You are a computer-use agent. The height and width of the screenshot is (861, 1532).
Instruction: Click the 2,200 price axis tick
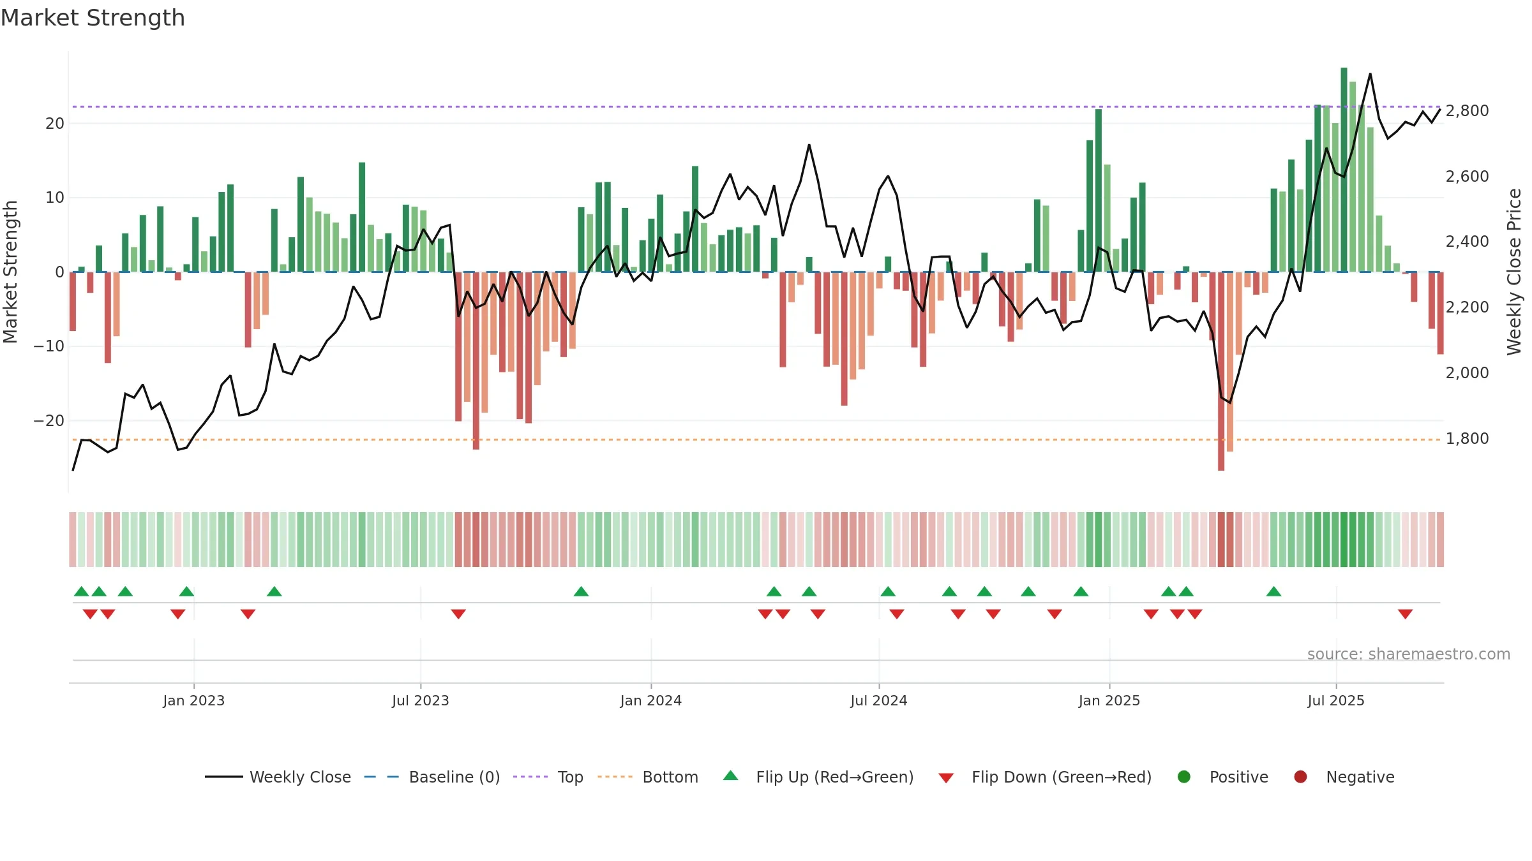[x=1467, y=307]
